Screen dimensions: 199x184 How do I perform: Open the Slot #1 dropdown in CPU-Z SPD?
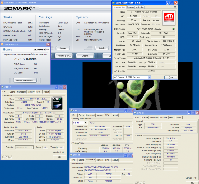pos(86,123)
